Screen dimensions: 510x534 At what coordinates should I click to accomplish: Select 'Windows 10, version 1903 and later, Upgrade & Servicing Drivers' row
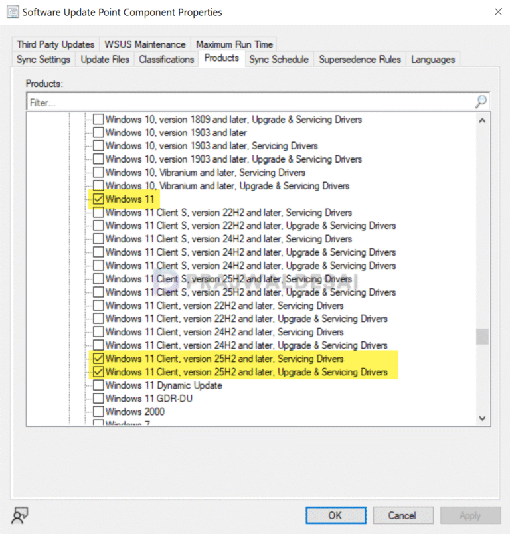click(234, 159)
